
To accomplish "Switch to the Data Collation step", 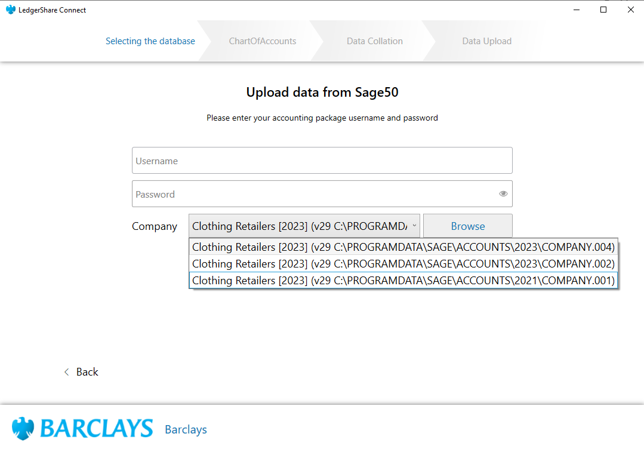I will click(x=375, y=41).
